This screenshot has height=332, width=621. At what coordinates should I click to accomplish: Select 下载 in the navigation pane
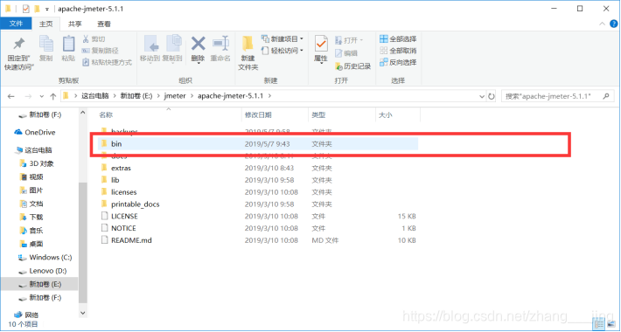click(x=31, y=218)
